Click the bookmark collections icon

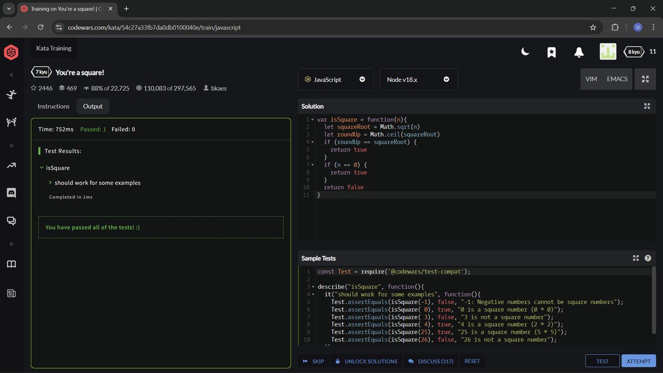point(551,51)
